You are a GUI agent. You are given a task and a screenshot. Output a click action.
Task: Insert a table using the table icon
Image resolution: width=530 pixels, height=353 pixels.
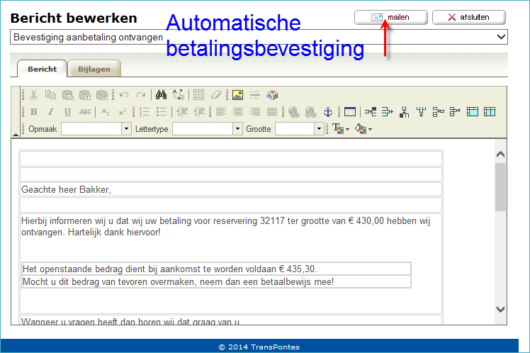pos(349,111)
